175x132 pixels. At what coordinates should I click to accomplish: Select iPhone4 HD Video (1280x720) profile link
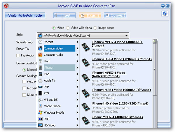click(120, 103)
